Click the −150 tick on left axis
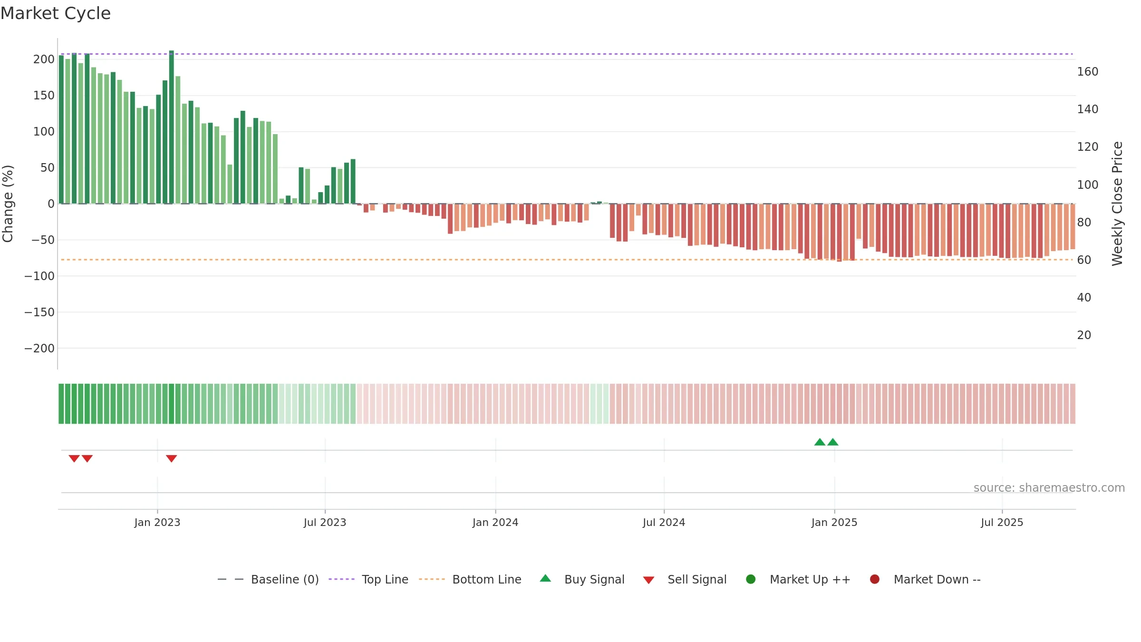Image resolution: width=1141 pixels, height=642 pixels. (x=39, y=312)
